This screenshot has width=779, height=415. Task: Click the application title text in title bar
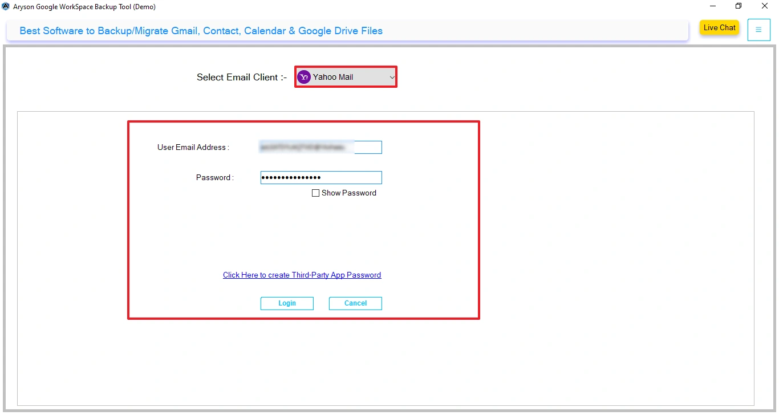[80, 6]
